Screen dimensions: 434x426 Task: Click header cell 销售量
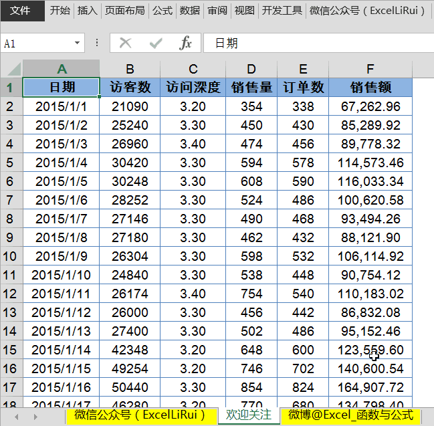[x=251, y=88]
